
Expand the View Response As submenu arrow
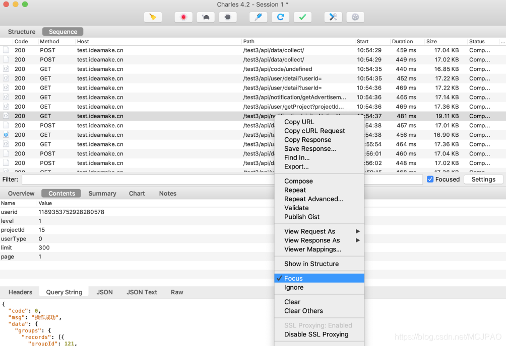click(357, 240)
